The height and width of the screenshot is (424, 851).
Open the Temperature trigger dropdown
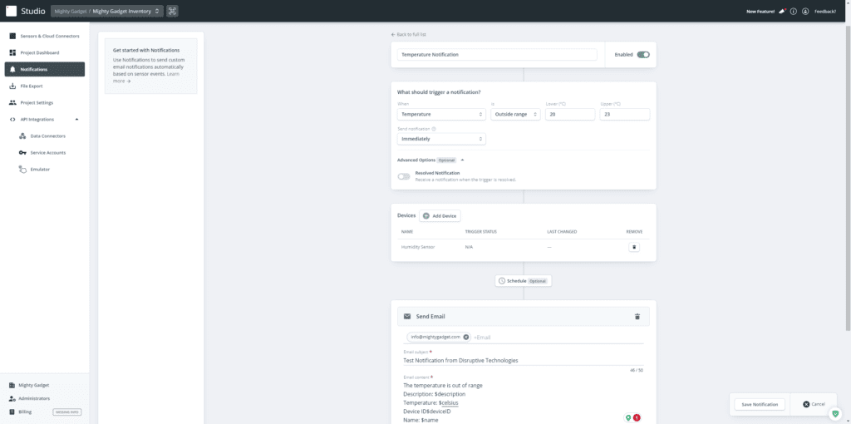pos(441,114)
